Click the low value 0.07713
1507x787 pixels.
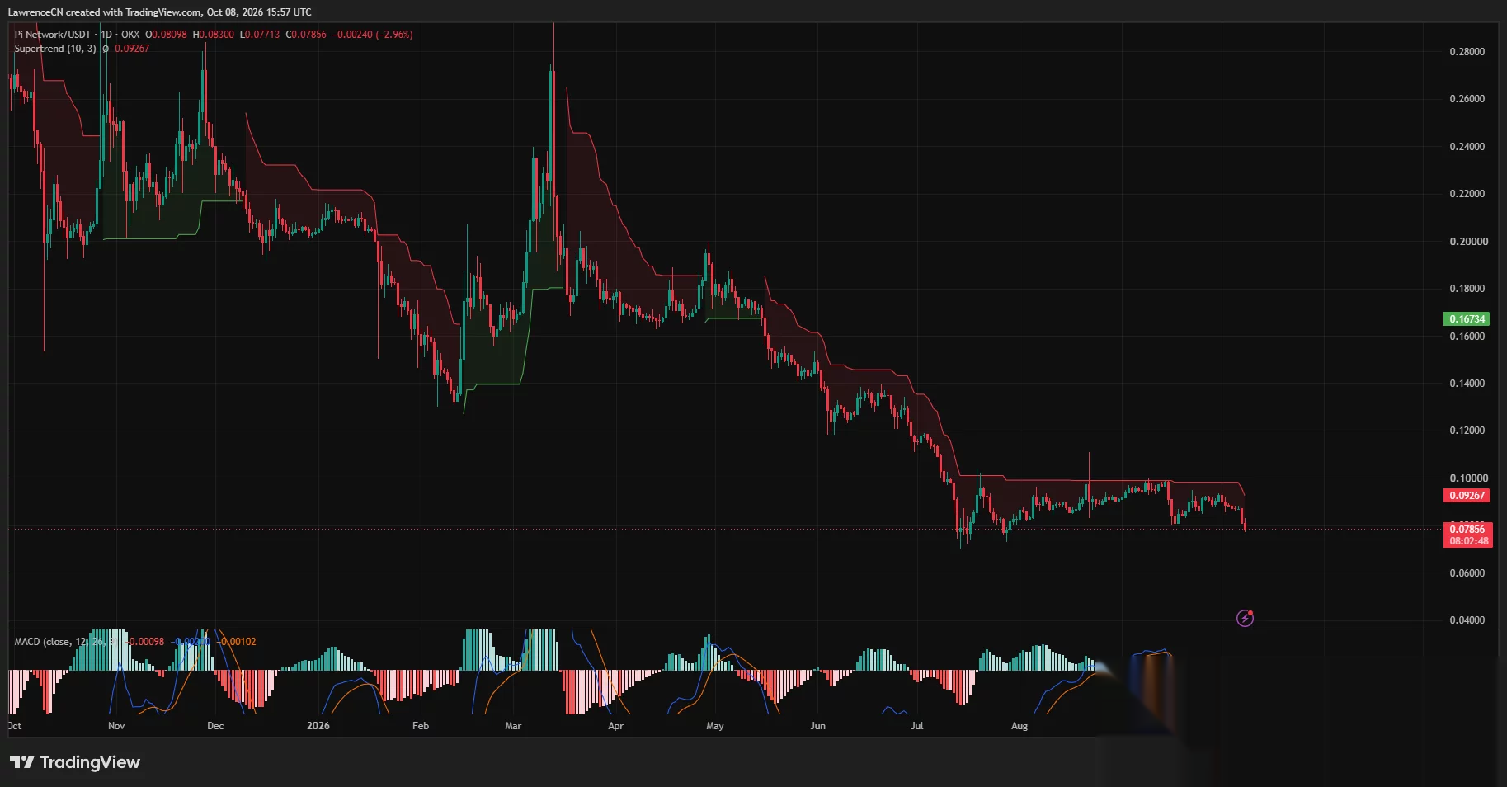click(262, 35)
